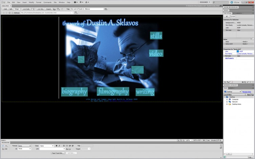Click the browser Forward arrow in the address bar
255x159 pixels.
tap(6, 13)
